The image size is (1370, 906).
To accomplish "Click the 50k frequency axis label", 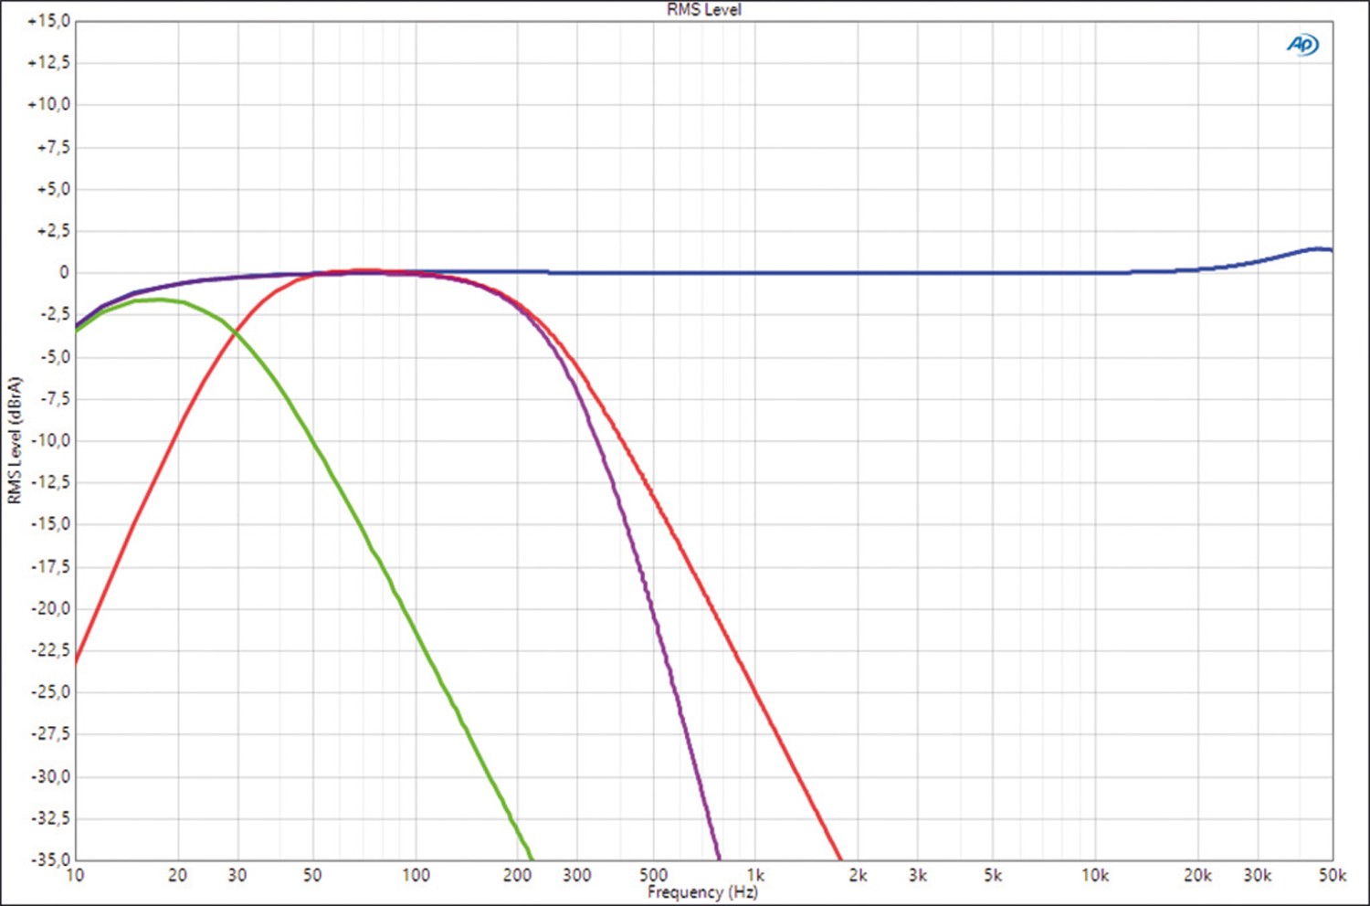I will click(1332, 875).
